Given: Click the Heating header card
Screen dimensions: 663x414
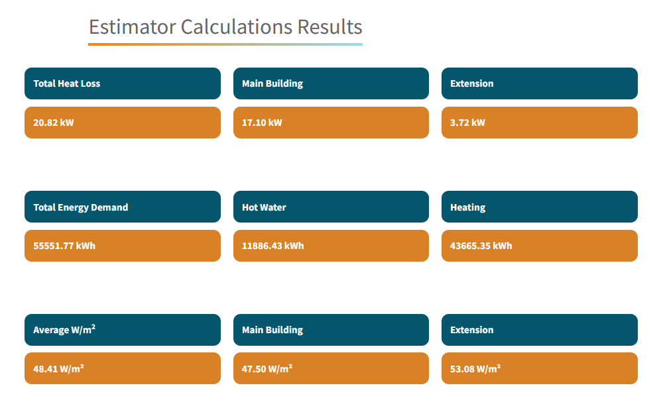Looking at the screenshot, I should click(539, 207).
